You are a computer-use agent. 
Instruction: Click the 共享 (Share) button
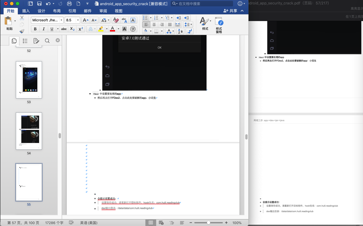click(x=230, y=11)
